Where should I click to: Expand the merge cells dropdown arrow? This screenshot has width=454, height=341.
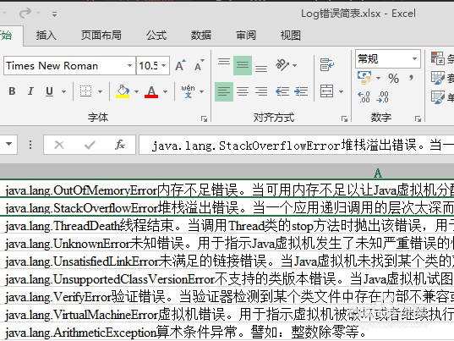341,91
